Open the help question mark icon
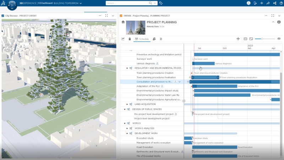284x160 pixels. (281, 3)
